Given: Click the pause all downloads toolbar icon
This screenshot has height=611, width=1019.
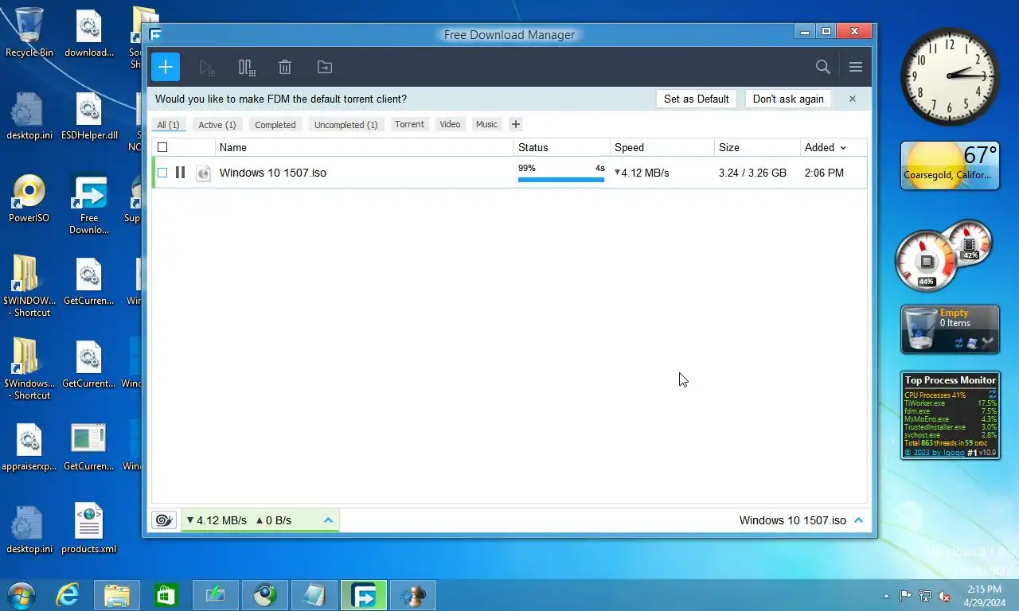Looking at the screenshot, I should tap(247, 68).
